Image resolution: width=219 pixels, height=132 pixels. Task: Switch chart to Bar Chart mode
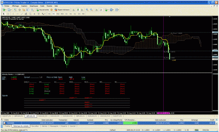click(74, 10)
